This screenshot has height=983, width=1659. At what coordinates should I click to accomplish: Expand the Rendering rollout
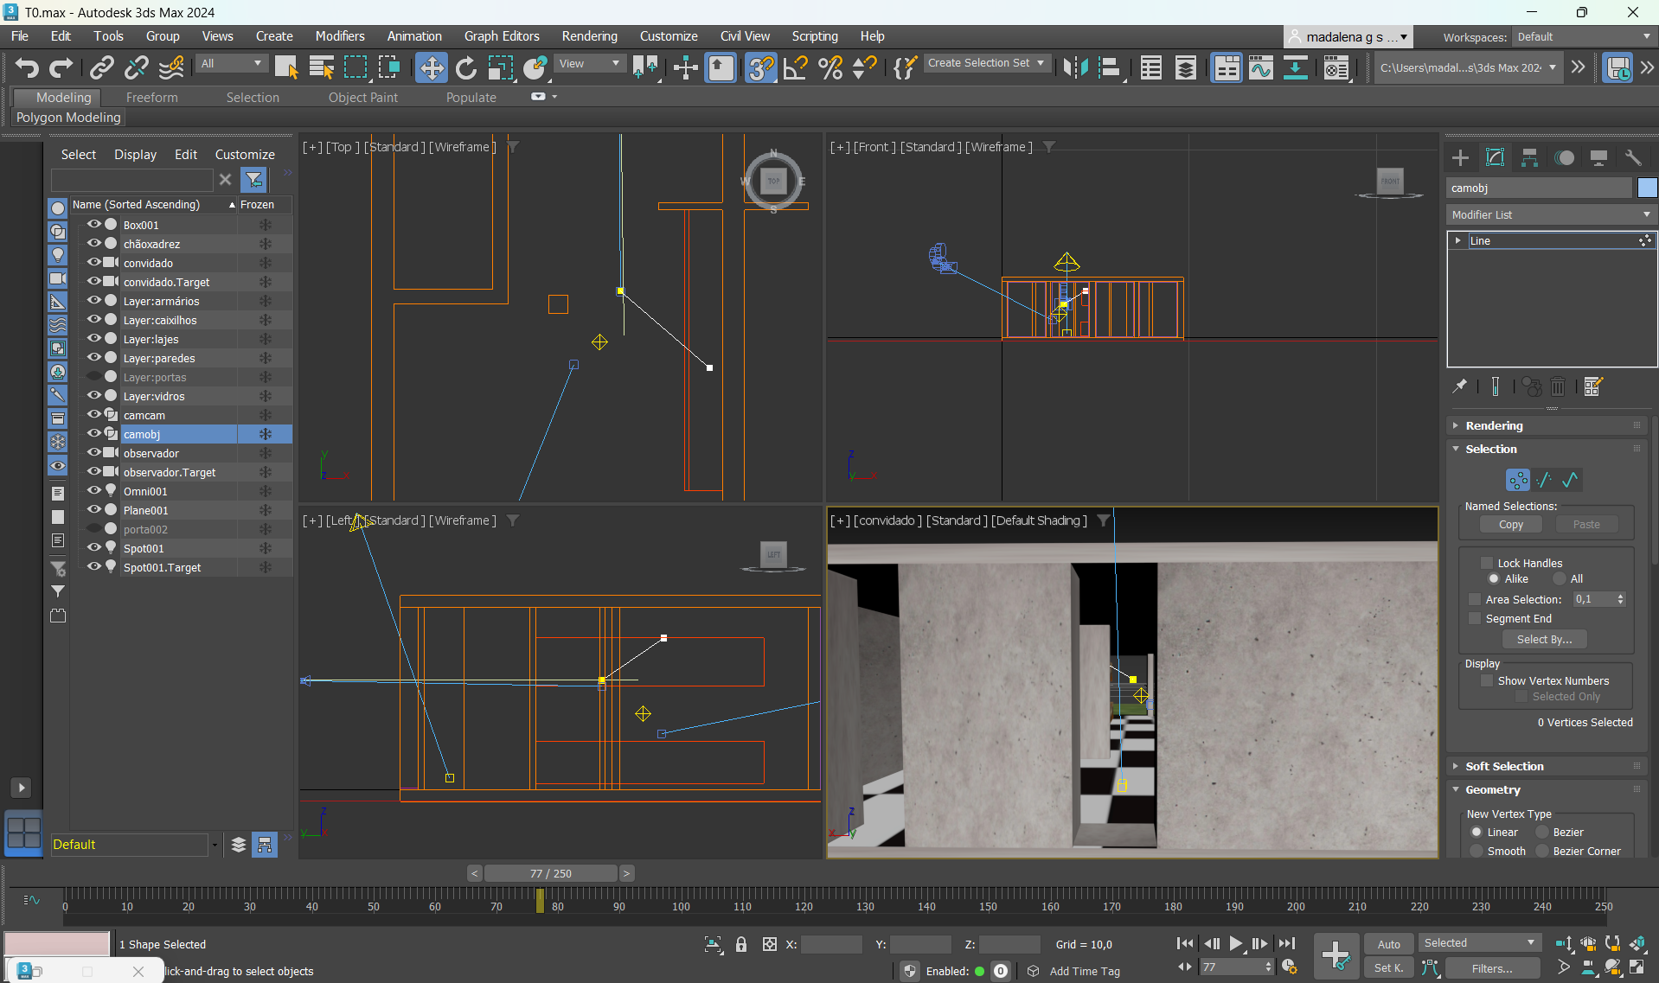click(x=1494, y=425)
